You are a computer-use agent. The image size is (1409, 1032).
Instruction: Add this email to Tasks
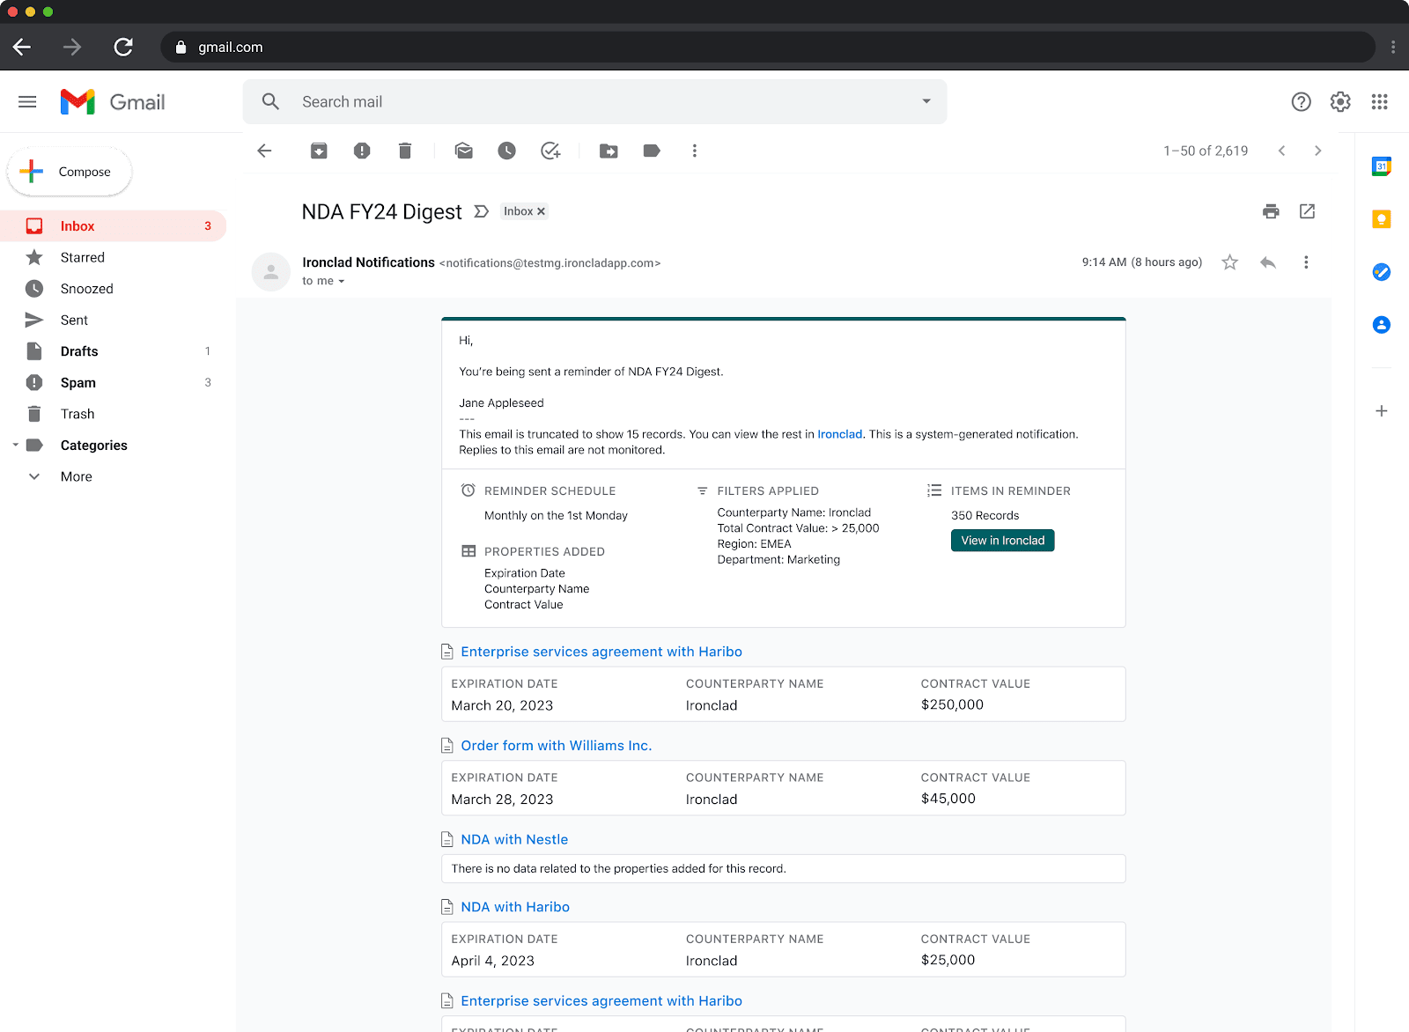[x=550, y=151]
